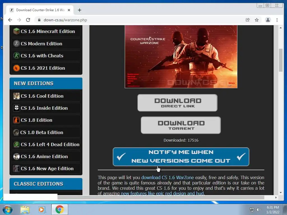Click the 'Downloaded: 17516' text
This screenshot has height=215, width=287.
181,140
